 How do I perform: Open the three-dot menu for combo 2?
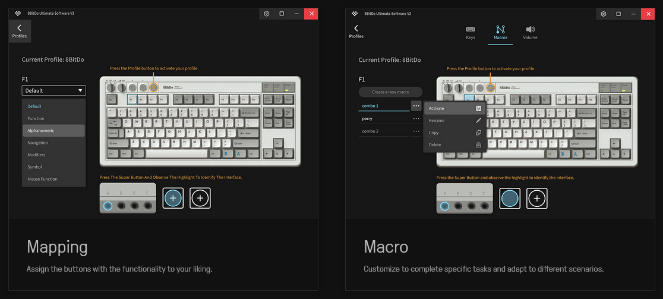coord(416,131)
